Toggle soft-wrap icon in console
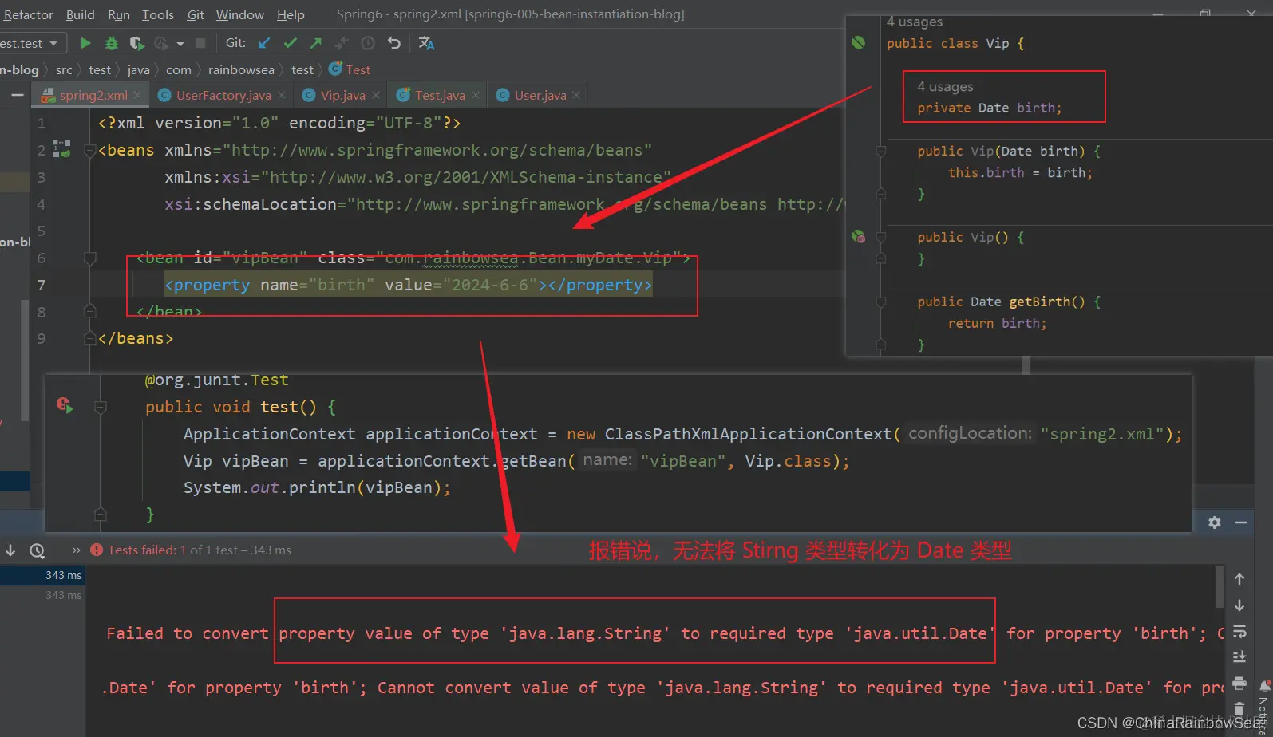Screen dimensions: 1273x737 pyautogui.click(x=1239, y=631)
